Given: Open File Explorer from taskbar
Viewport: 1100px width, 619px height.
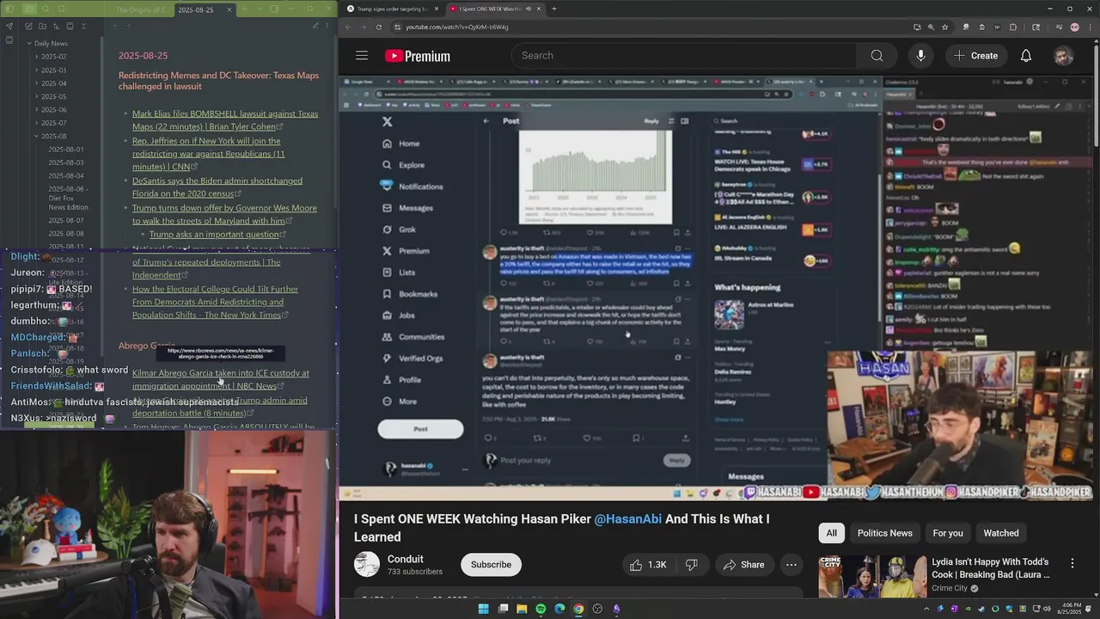Looking at the screenshot, I should coord(522,609).
